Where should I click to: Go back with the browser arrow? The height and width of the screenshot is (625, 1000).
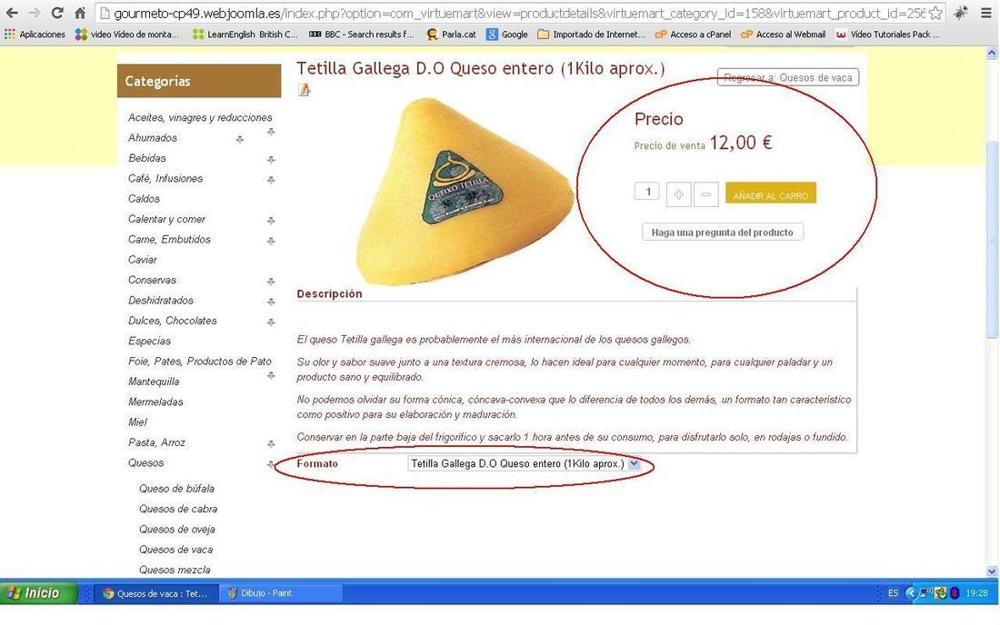click(x=12, y=12)
